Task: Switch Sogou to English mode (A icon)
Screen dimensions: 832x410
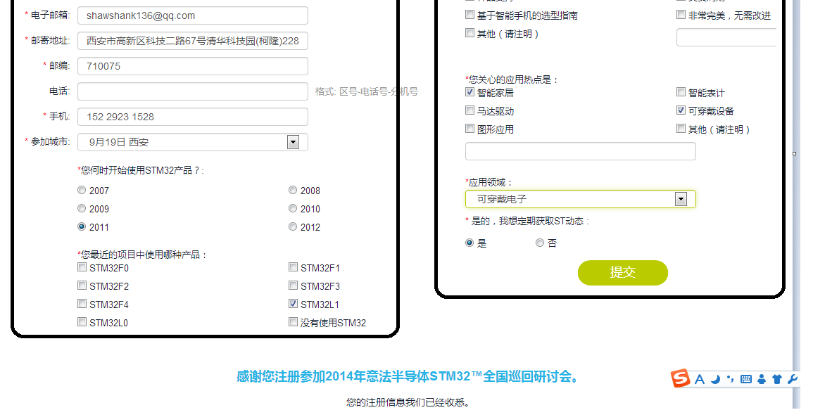Action: point(699,379)
